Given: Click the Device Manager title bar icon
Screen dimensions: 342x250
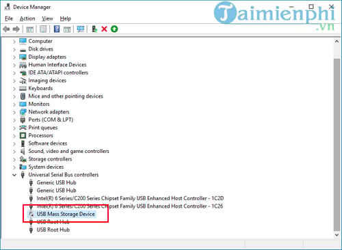Looking at the screenshot, I should pyautogui.click(x=8, y=7).
